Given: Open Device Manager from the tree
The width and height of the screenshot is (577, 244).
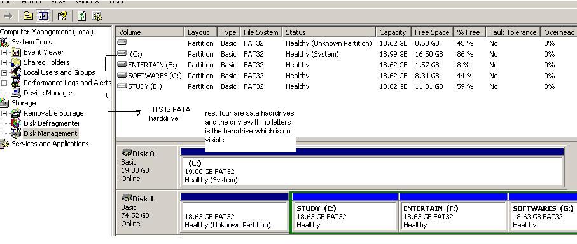Looking at the screenshot, I should 48,93.
